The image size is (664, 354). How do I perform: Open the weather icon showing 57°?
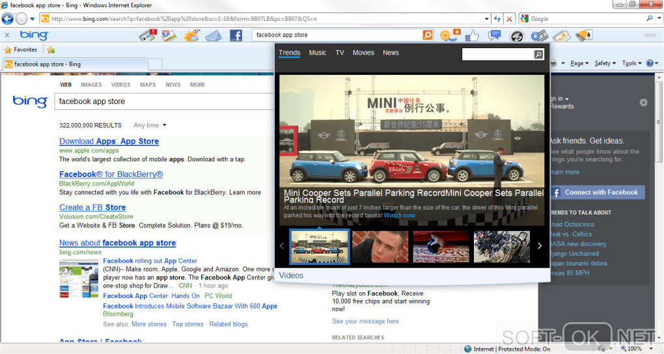[191, 35]
